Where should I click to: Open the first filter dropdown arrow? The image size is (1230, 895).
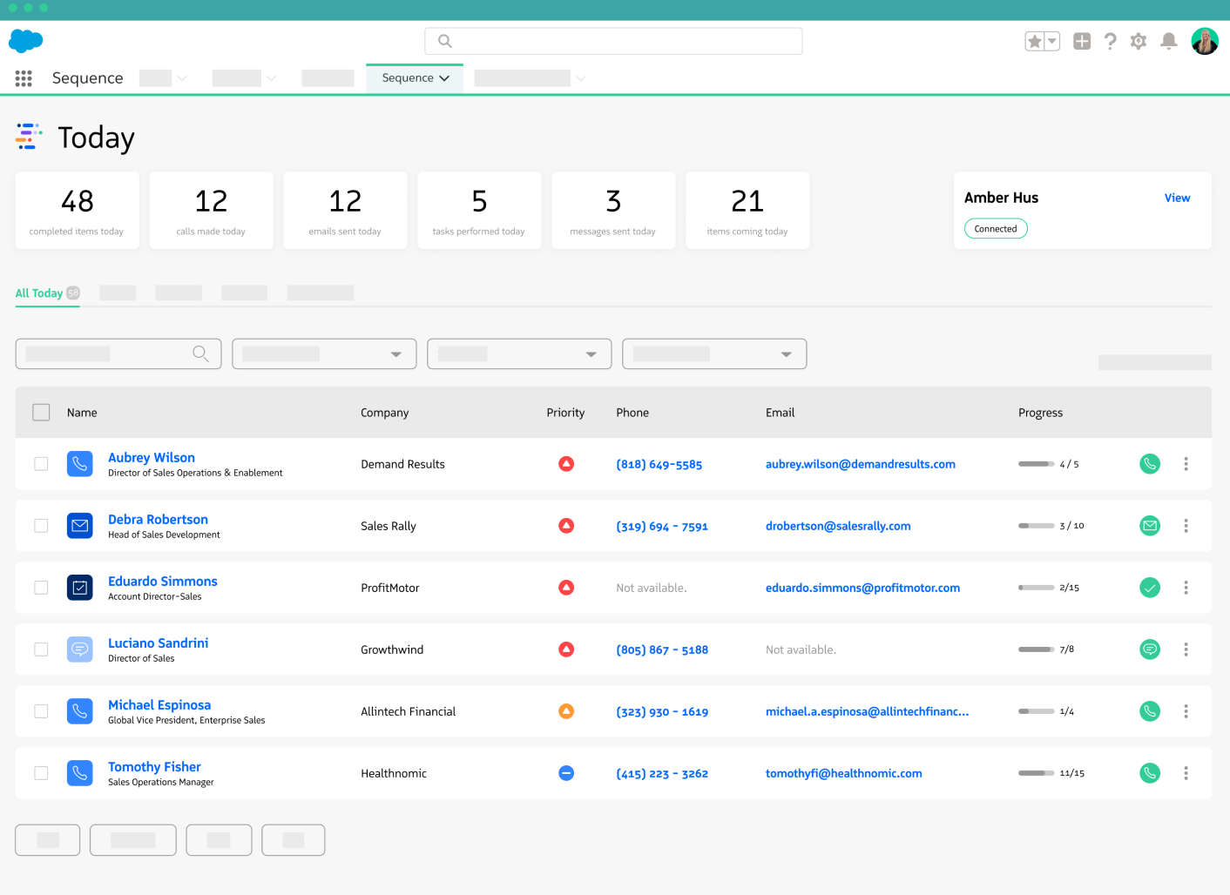click(396, 354)
